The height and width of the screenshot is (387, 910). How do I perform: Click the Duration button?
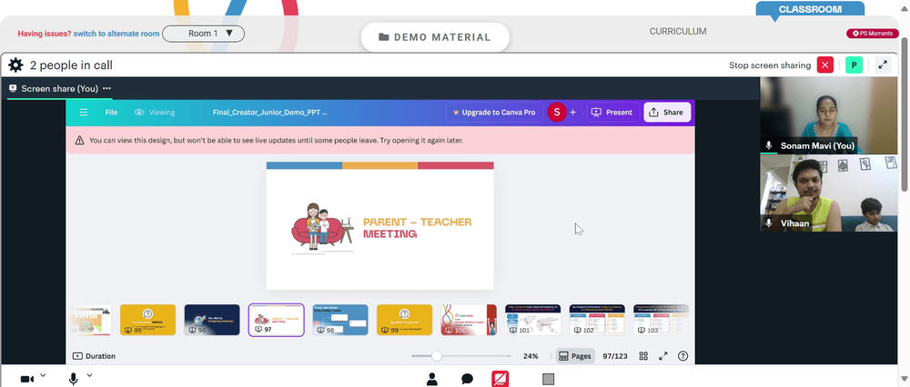click(94, 356)
